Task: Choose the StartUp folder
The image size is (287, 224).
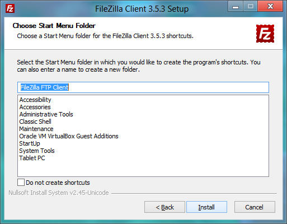Action: click(x=30, y=143)
